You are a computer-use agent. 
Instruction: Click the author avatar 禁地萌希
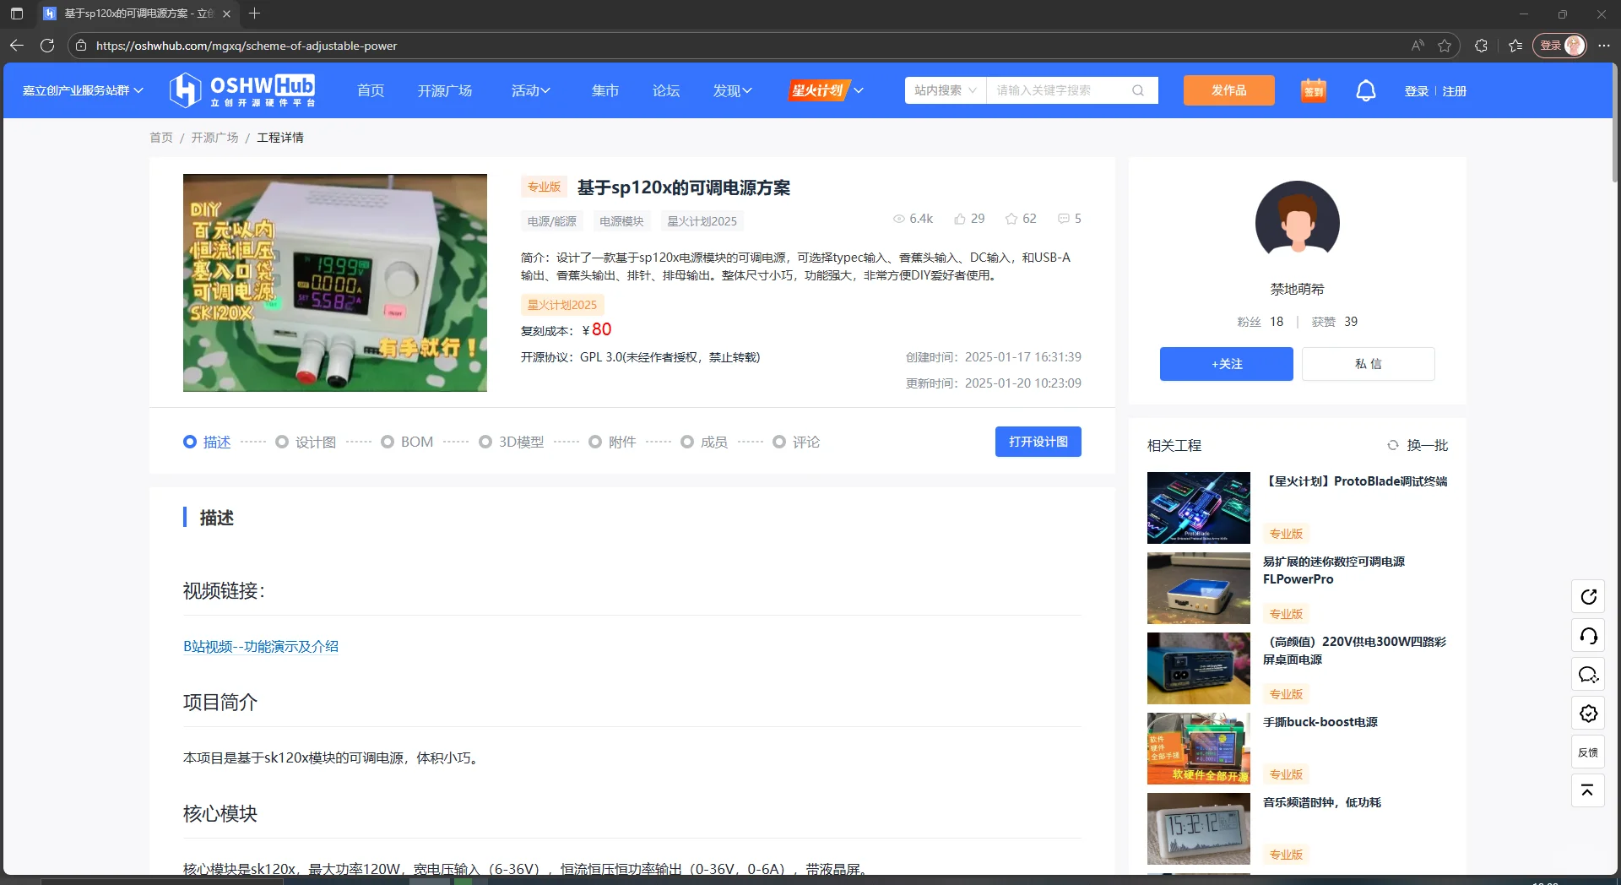1298,223
